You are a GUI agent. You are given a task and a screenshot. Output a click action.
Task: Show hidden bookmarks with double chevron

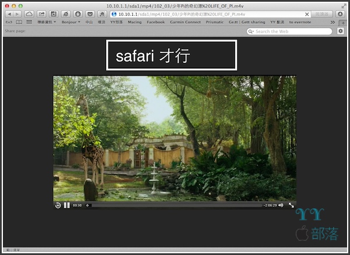[332, 22]
